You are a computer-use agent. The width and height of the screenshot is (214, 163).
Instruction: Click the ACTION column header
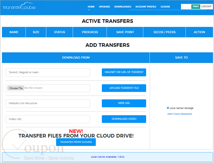click(x=199, y=32)
